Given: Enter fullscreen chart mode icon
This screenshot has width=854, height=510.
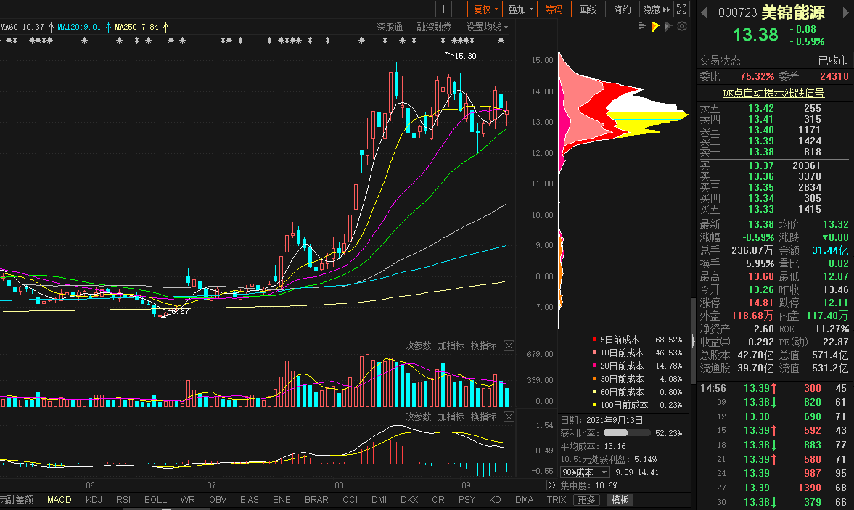Looking at the screenshot, I should (681, 9).
